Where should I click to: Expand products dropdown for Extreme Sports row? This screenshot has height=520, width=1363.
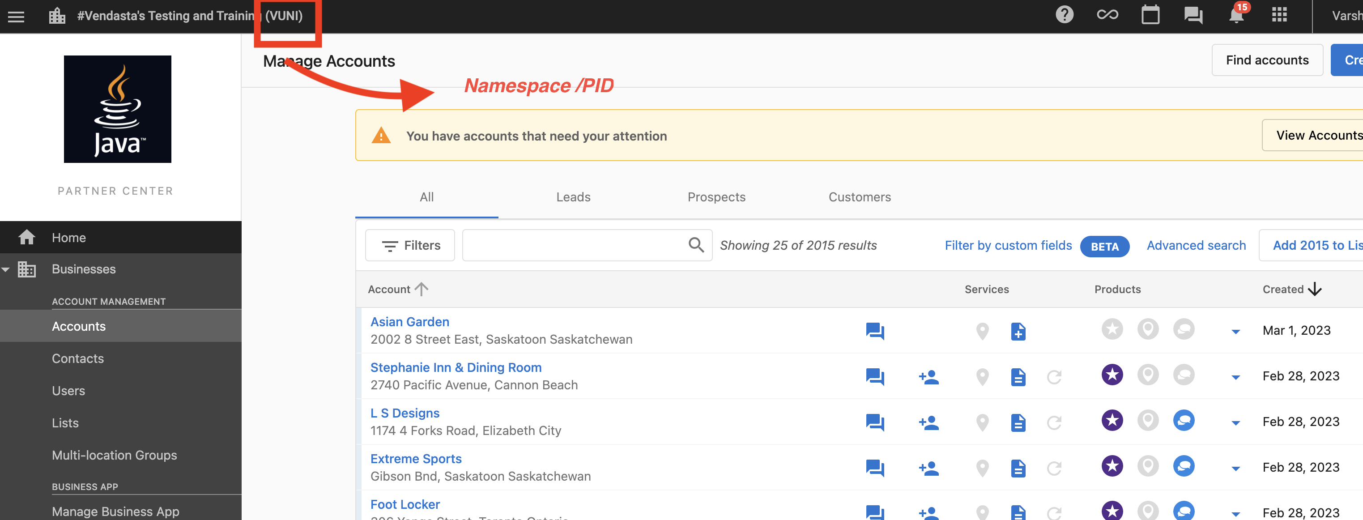pyautogui.click(x=1235, y=468)
